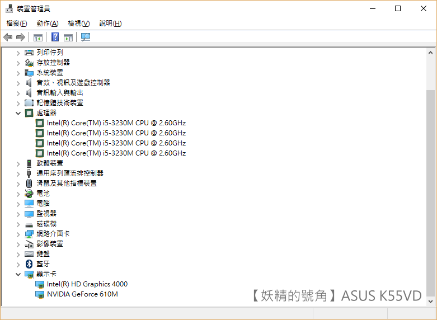Select the 滑鼠及其他指標裝置 label
Screen dimensions: 437x320
tap(67, 183)
